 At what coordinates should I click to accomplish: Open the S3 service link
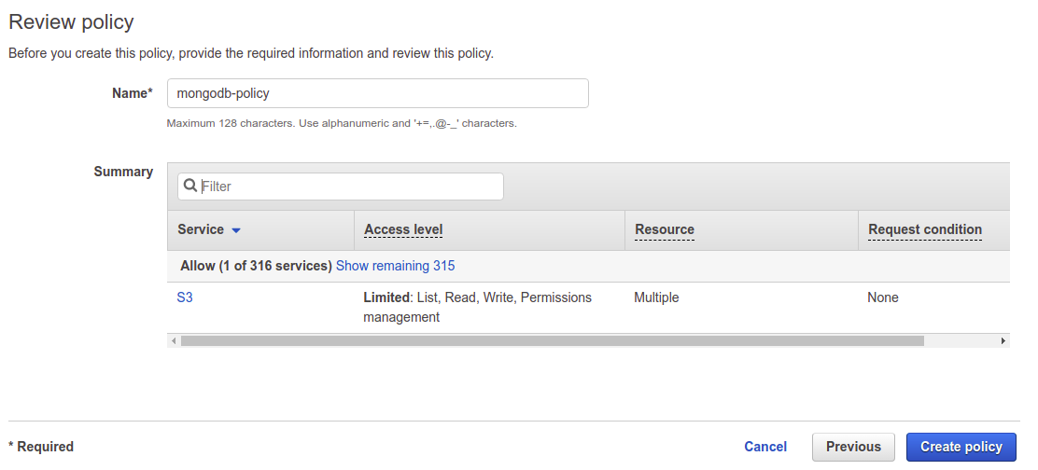[185, 297]
